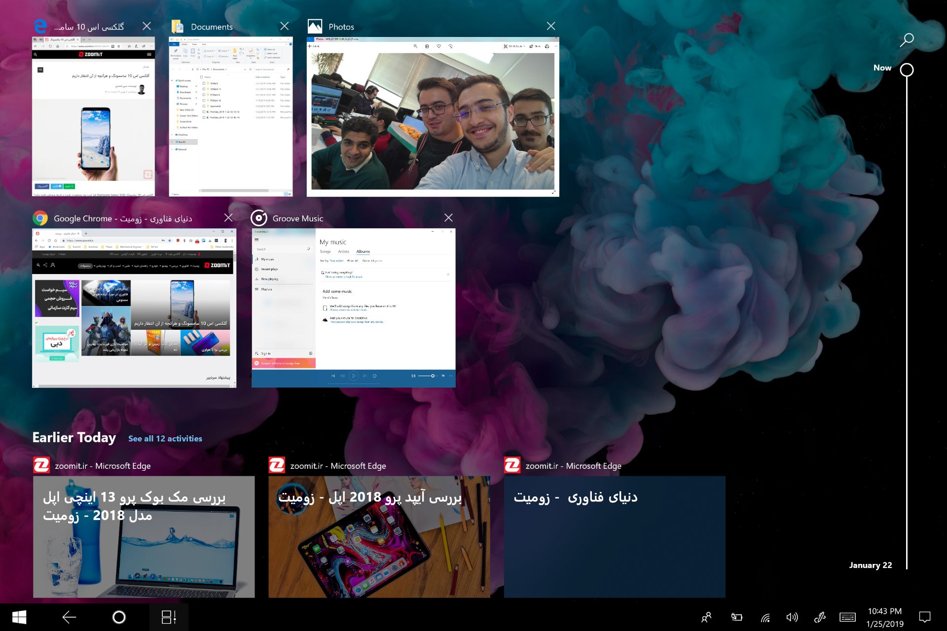Image resolution: width=947 pixels, height=631 pixels.
Task: Open the Action Center notification icon
Action: click(925, 617)
